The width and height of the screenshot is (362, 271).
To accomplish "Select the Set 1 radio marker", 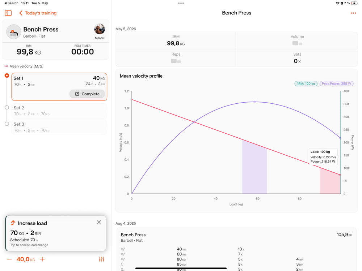I will 7,76.
